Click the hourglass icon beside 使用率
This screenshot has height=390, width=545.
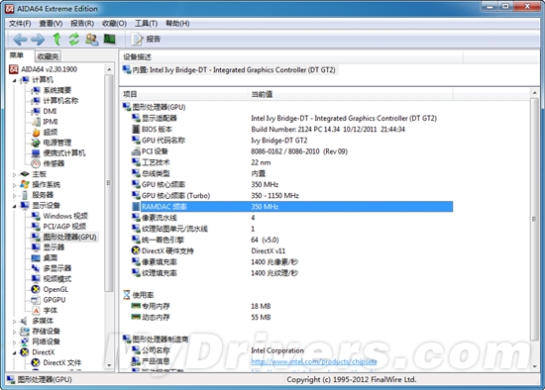(127, 295)
